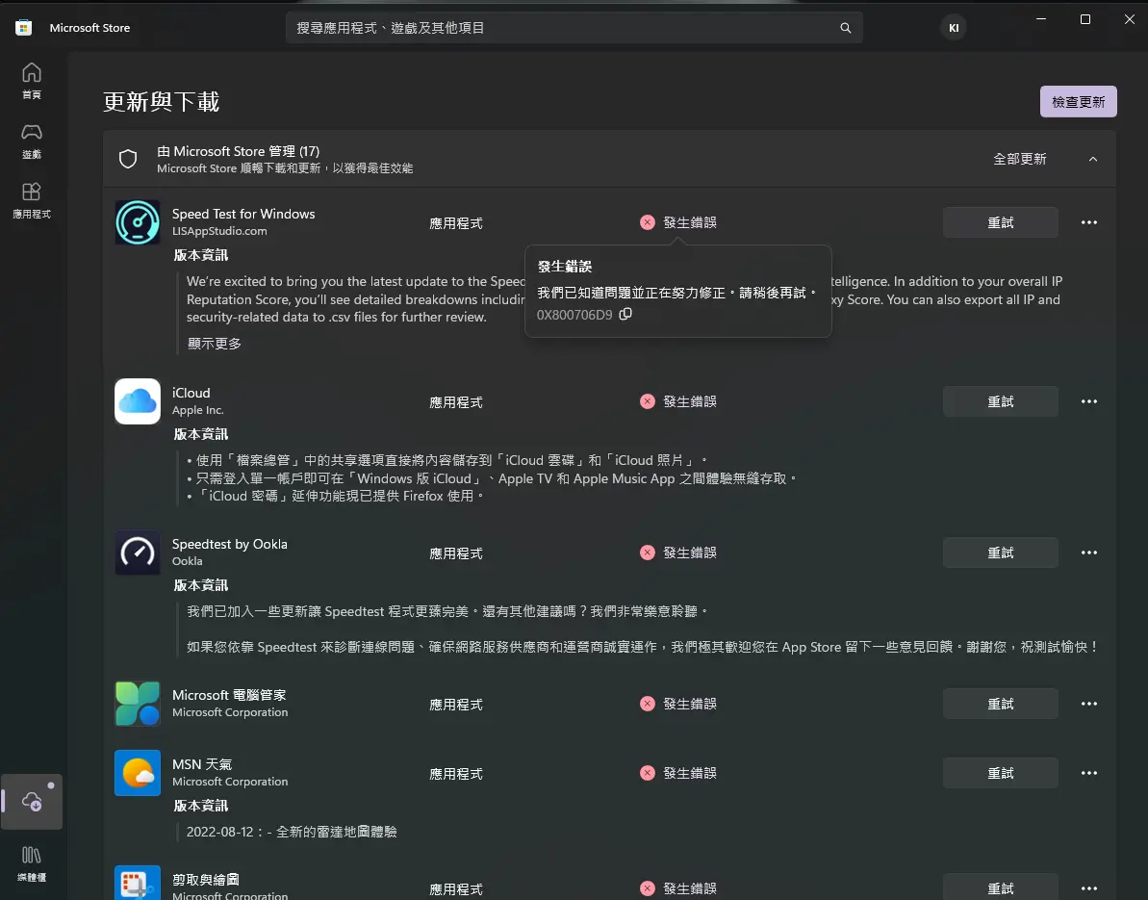Click the Microsoft 電腦管家 app icon

point(138,703)
